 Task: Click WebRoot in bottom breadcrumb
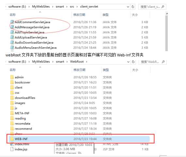[x=77, y=62]
